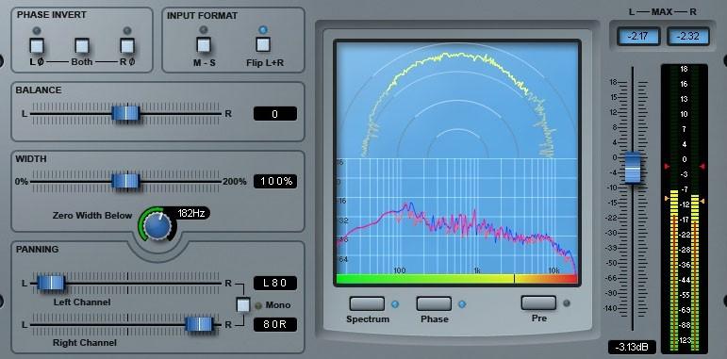Toggle Flip L+R input button
The height and width of the screenshot is (359, 727).
click(x=263, y=44)
